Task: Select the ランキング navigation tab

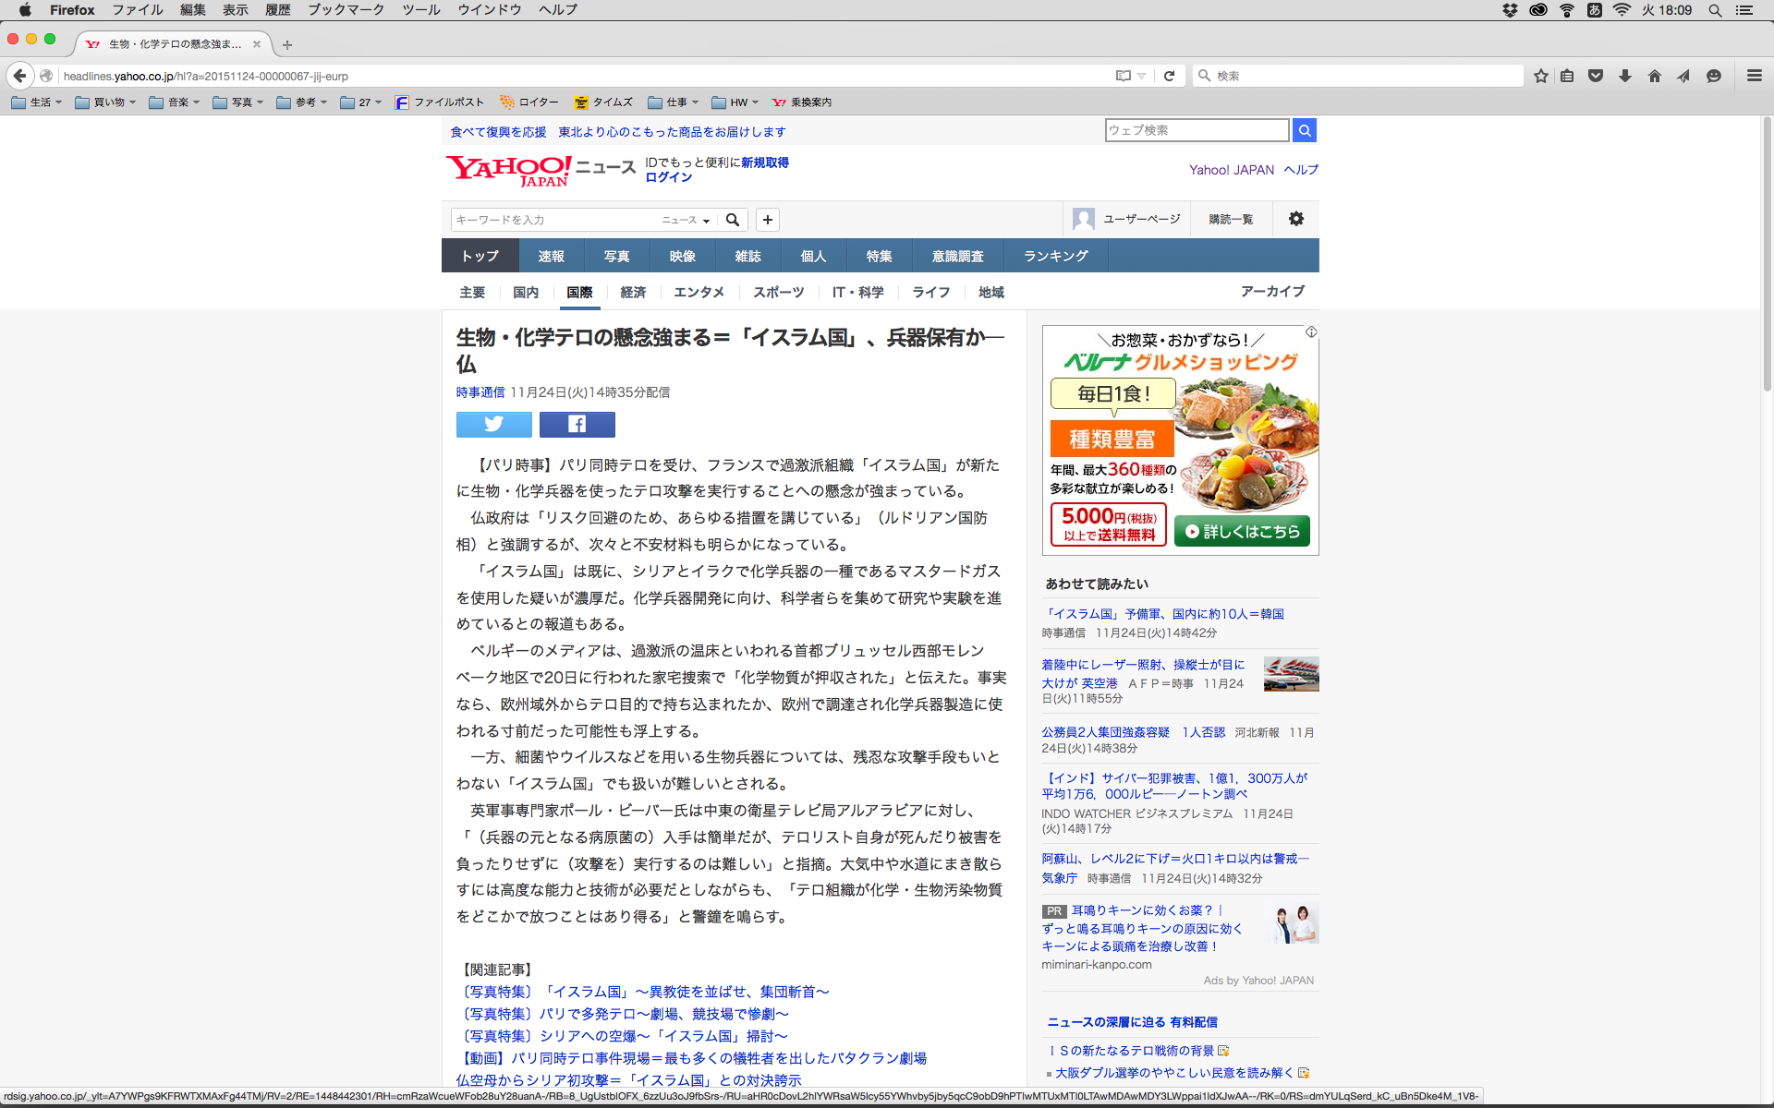Action: (1055, 256)
